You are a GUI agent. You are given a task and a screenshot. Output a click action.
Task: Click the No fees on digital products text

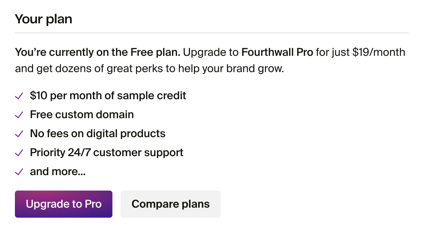click(x=98, y=133)
